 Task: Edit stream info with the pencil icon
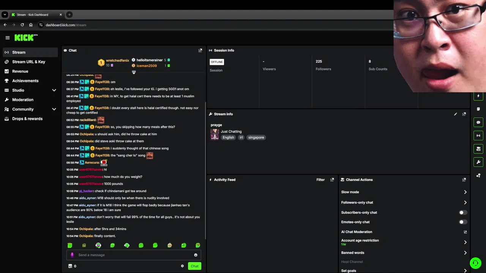(455, 114)
